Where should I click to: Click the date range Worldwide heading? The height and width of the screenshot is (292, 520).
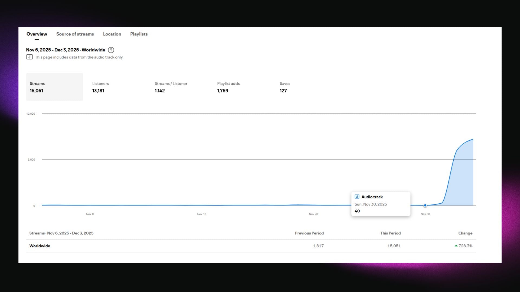66,50
